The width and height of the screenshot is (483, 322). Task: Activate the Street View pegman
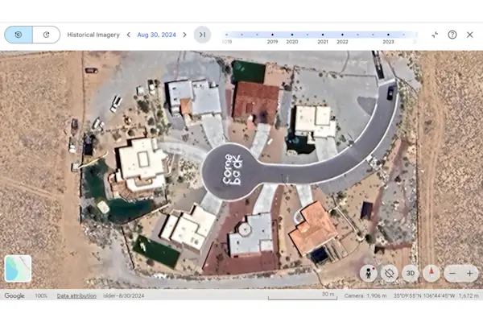[x=369, y=274]
